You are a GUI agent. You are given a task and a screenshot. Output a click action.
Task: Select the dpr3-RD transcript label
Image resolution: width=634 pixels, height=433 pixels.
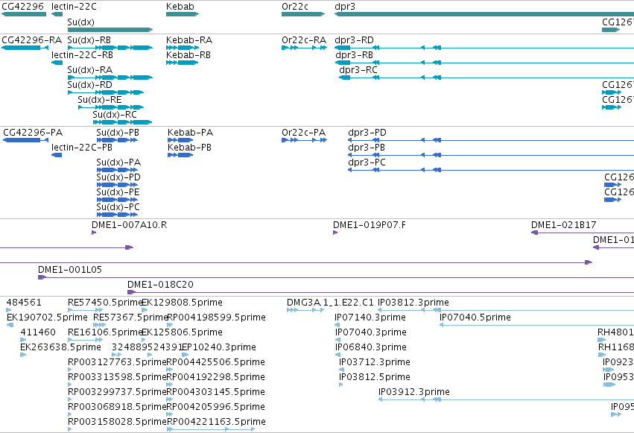point(354,40)
